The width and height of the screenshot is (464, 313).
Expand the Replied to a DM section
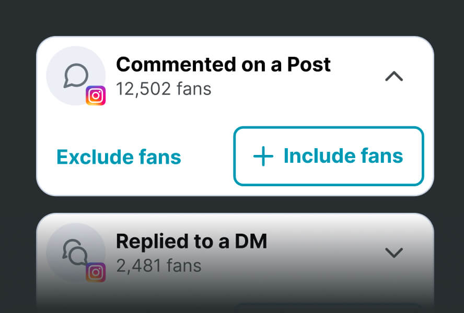tap(394, 253)
